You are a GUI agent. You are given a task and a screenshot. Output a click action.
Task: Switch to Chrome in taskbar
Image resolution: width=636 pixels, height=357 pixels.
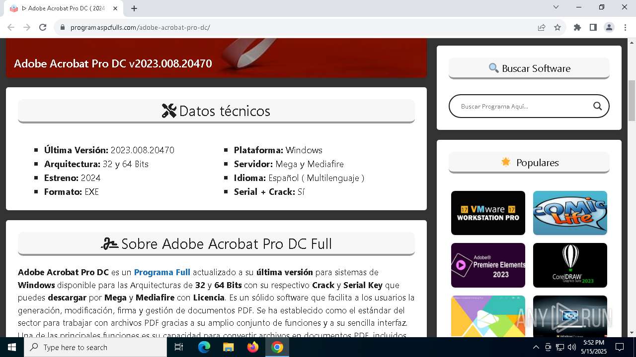pyautogui.click(x=277, y=347)
